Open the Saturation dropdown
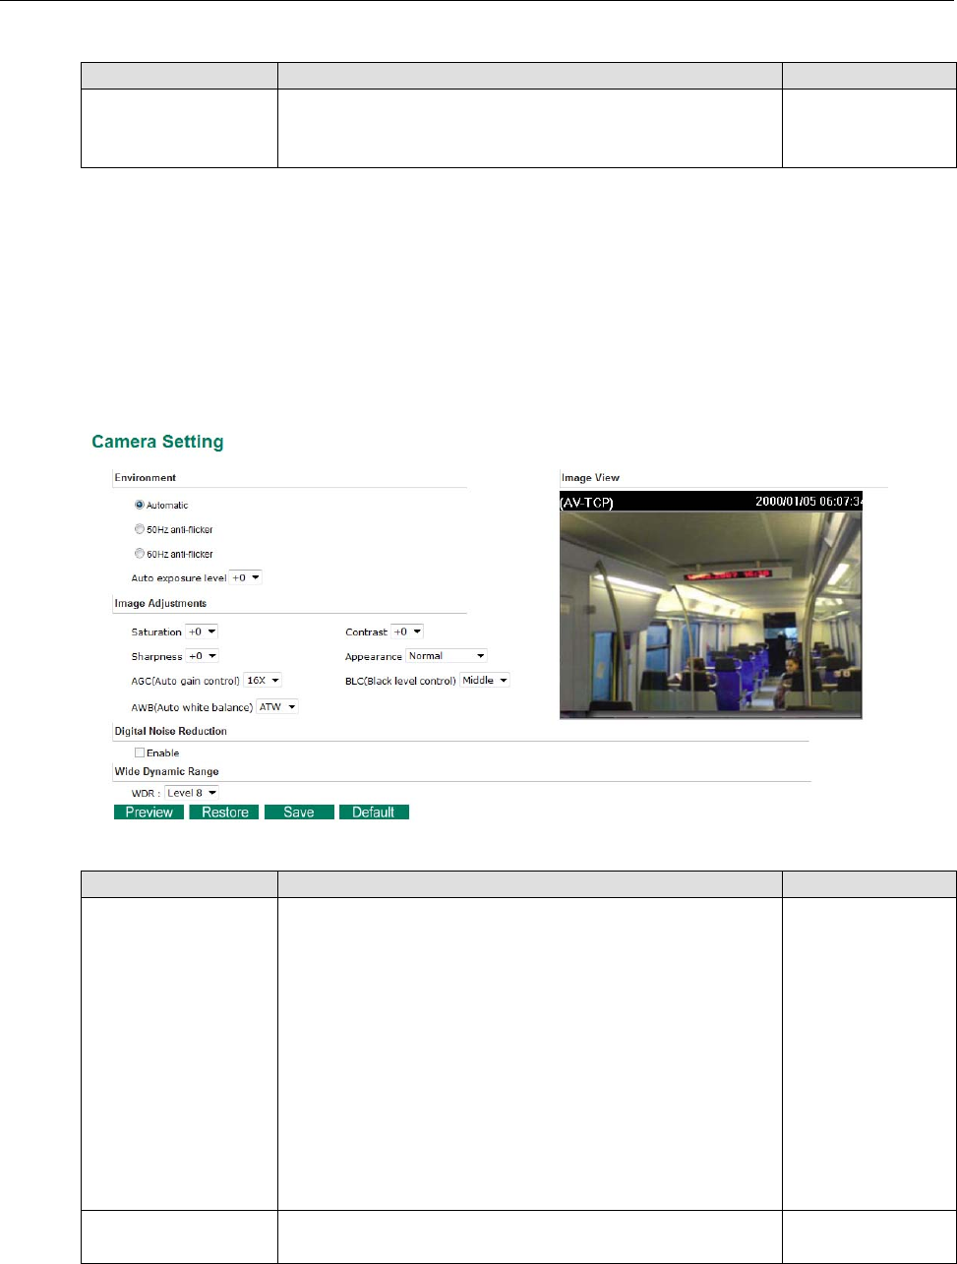Image resolution: width=957 pixels, height=1264 pixels. [202, 632]
